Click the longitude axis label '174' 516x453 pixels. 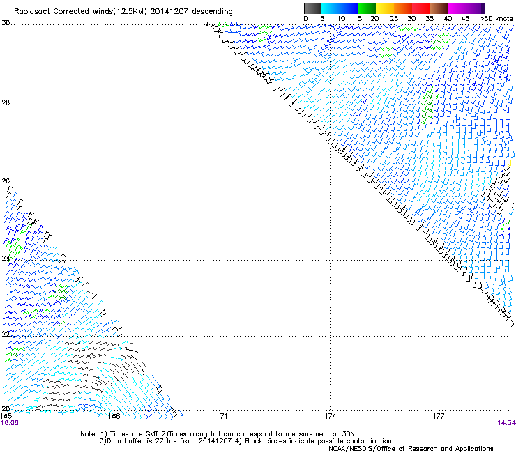coord(330,416)
